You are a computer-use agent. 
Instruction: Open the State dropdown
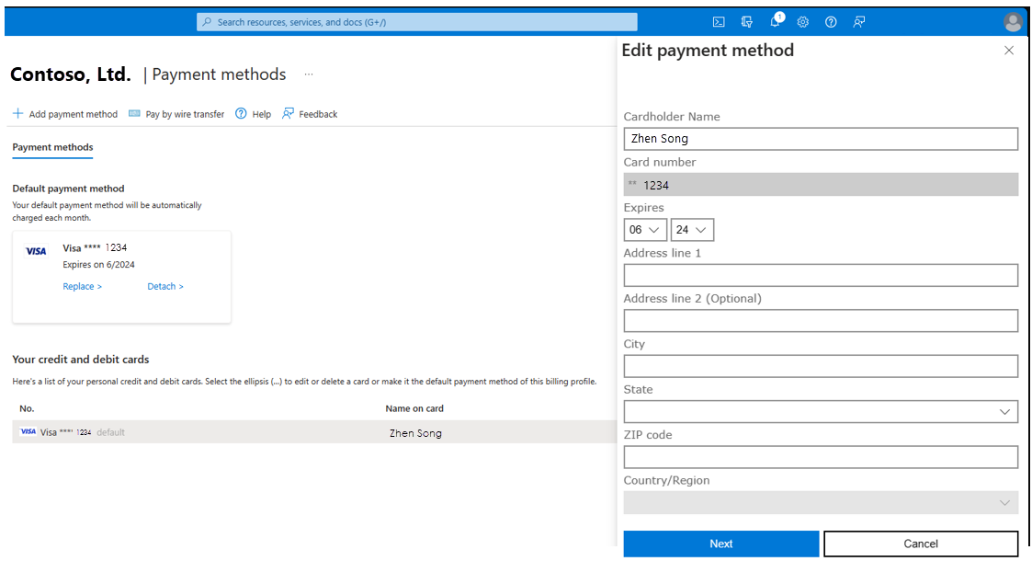click(x=821, y=411)
